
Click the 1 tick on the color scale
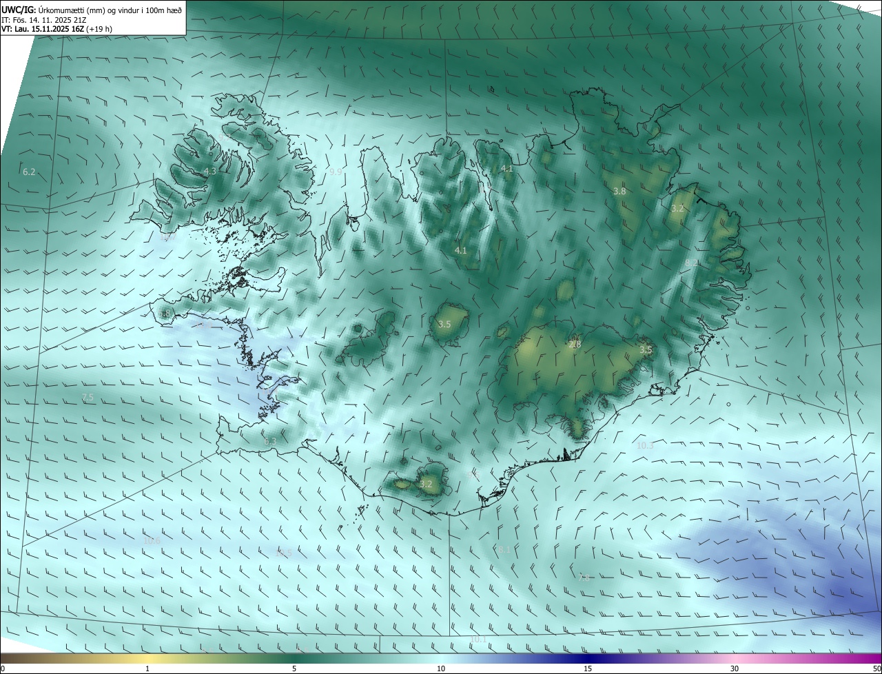[x=147, y=668]
